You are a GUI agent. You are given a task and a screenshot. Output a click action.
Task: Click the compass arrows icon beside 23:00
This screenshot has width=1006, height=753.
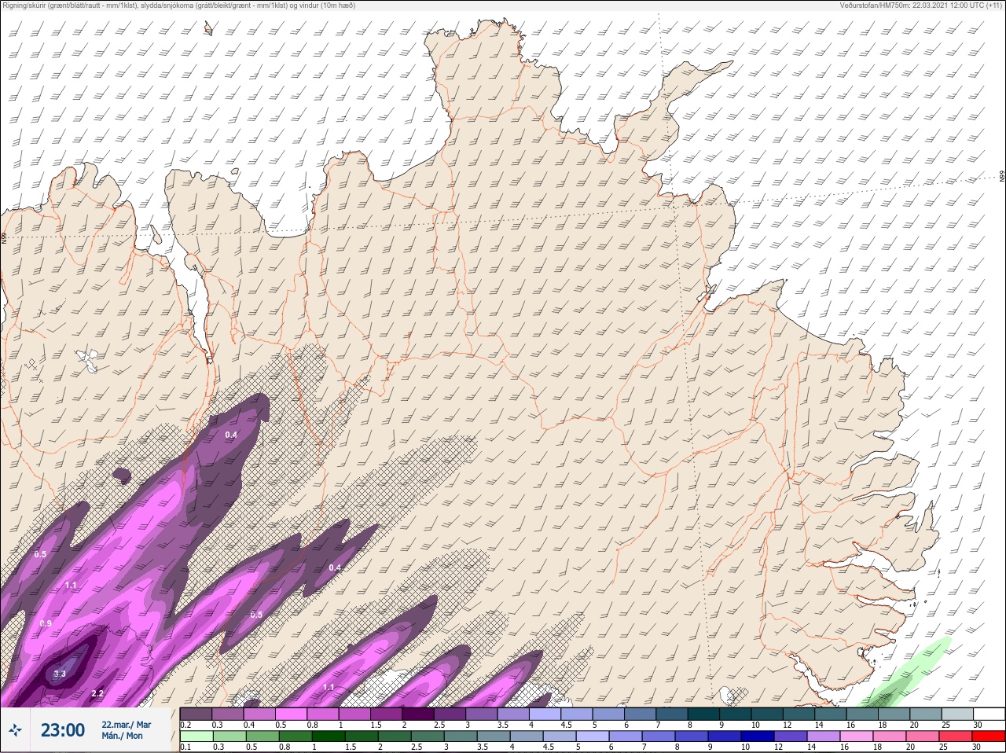pos(15,730)
